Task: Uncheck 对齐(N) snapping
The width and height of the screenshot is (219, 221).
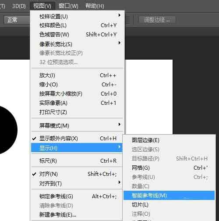Action: coord(77,174)
